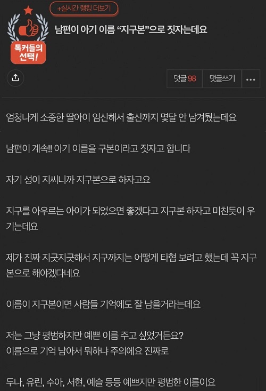The image size is (266, 391).
Task: Click the 톡커들의 선택! red label
Action: pyautogui.click(x=28, y=53)
